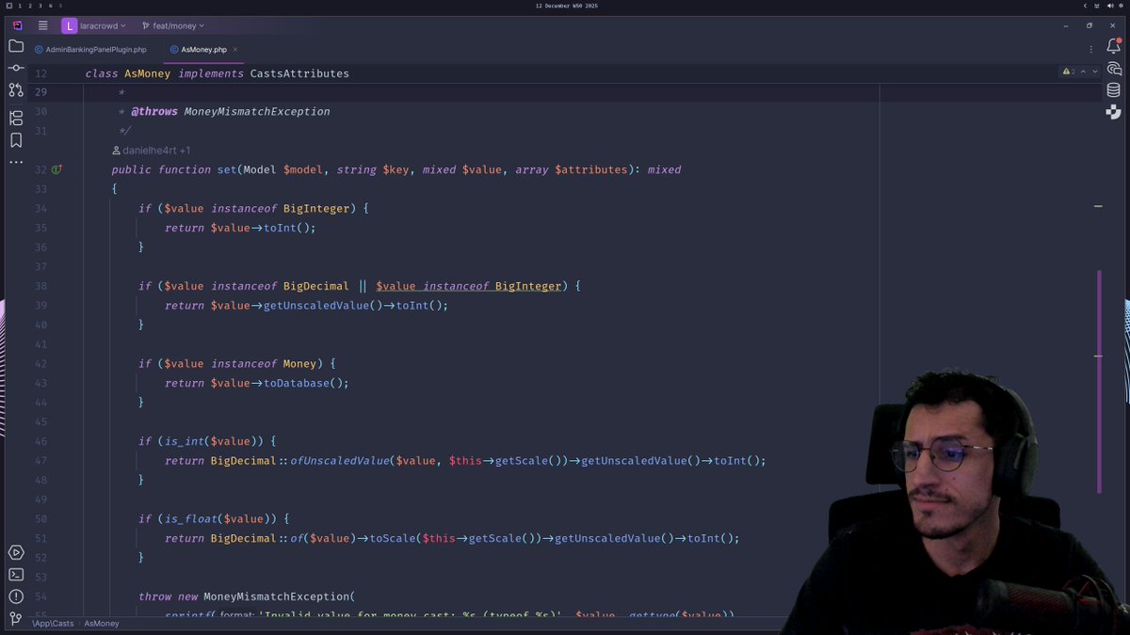This screenshot has height=635, width=1130.
Task: Open editor tab options kebab menu
Action: pyautogui.click(x=1091, y=49)
